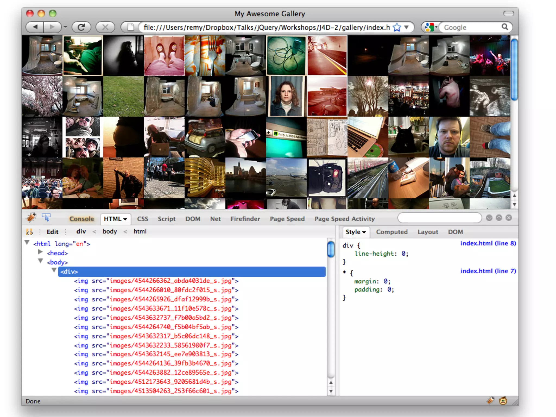Click the Firebug status bar bug icon
556x417 pixels.
click(x=490, y=401)
